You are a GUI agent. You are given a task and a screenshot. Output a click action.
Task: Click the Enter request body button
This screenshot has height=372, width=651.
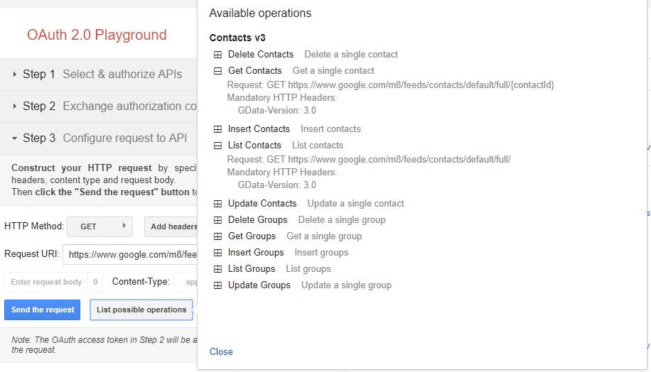tap(46, 282)
